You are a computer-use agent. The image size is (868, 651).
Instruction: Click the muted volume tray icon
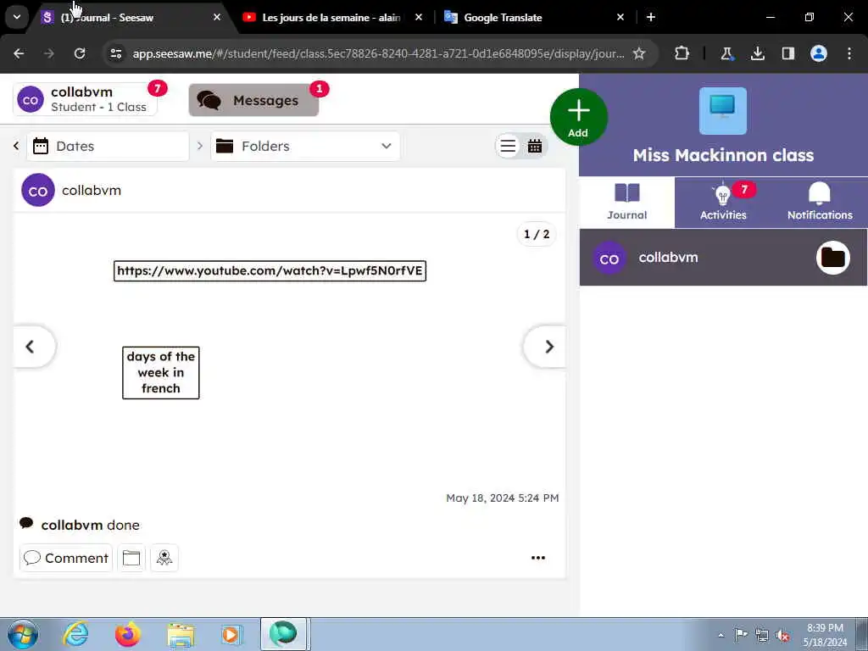point(782,635)
